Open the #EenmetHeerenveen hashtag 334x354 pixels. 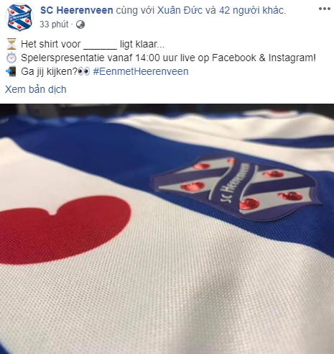(141, 71)
